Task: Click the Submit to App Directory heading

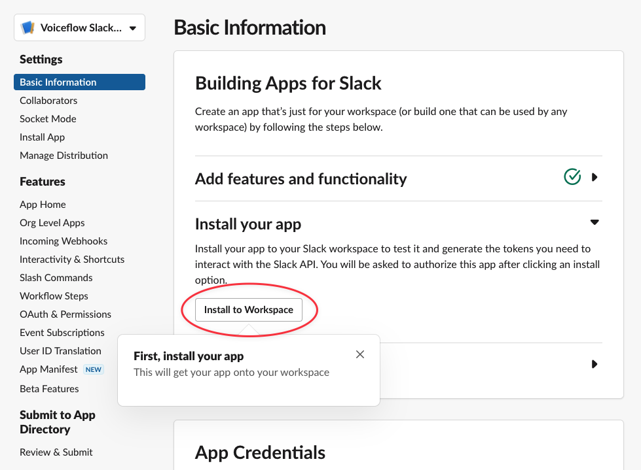Action: pyautogui.click(x=57, y=422)
